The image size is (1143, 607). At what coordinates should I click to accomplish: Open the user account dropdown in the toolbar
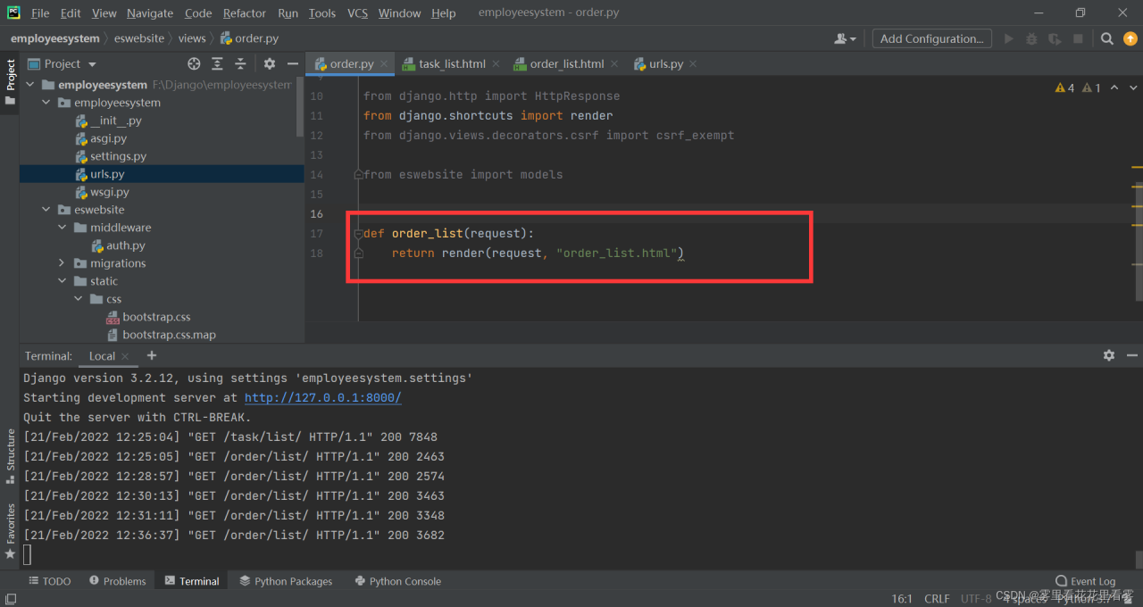pyautogui.click(x=845, y=38)
